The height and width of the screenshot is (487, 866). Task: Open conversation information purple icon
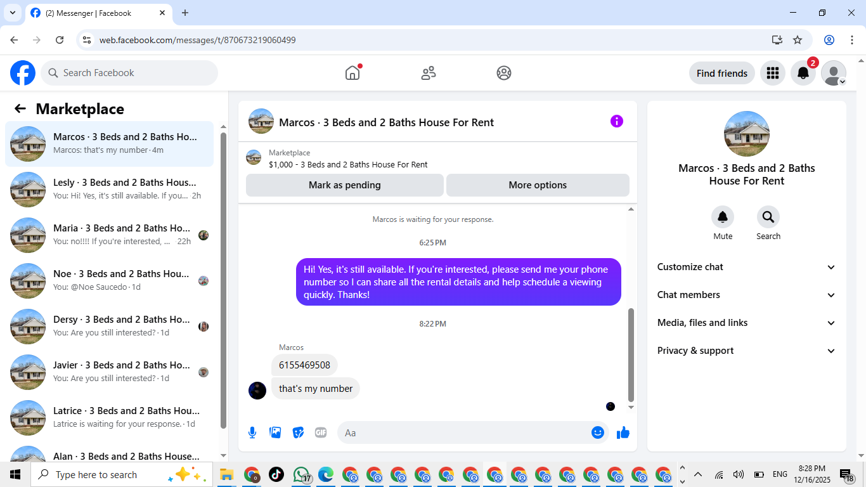tap(617, 121)
